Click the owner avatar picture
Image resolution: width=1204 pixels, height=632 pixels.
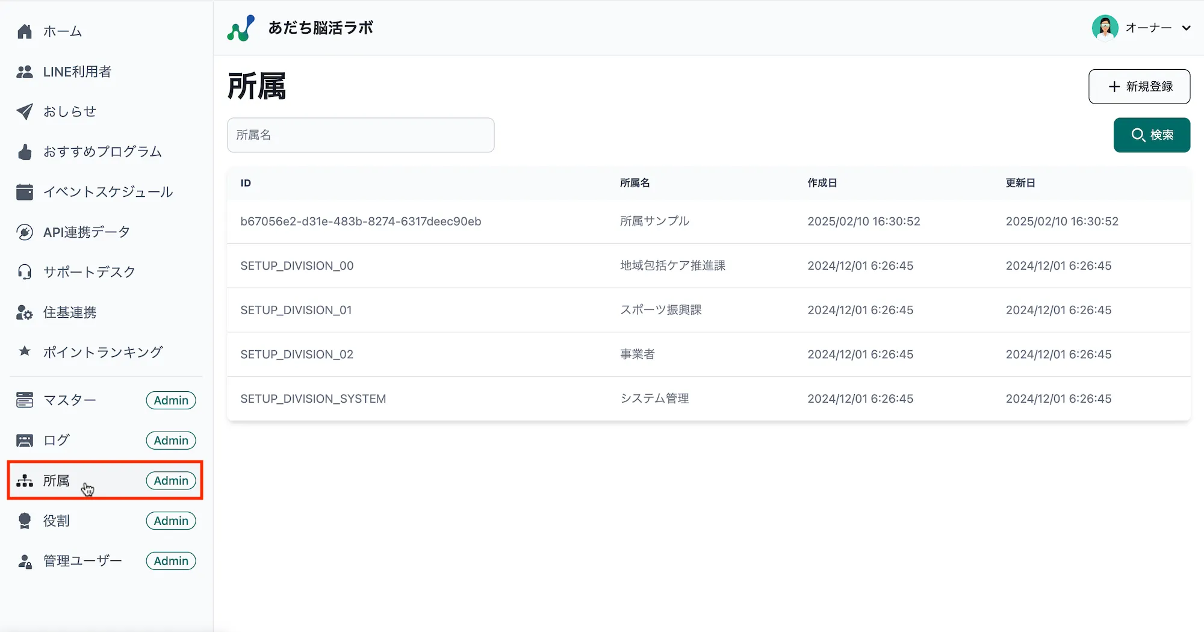1105,28
